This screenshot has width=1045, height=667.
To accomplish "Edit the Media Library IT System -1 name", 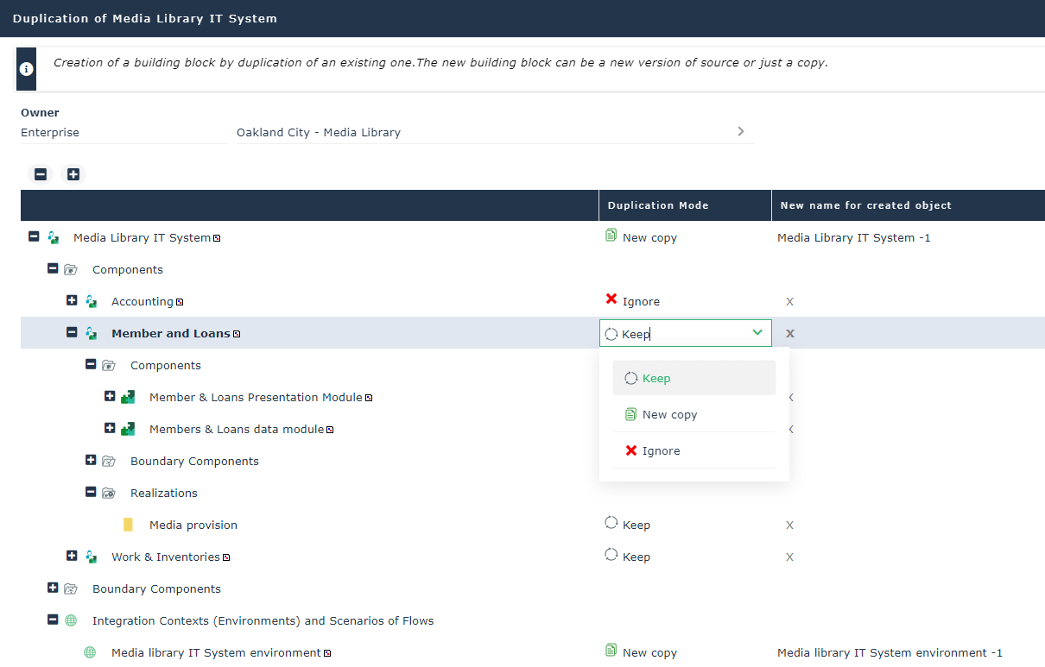I will point(853,237).
